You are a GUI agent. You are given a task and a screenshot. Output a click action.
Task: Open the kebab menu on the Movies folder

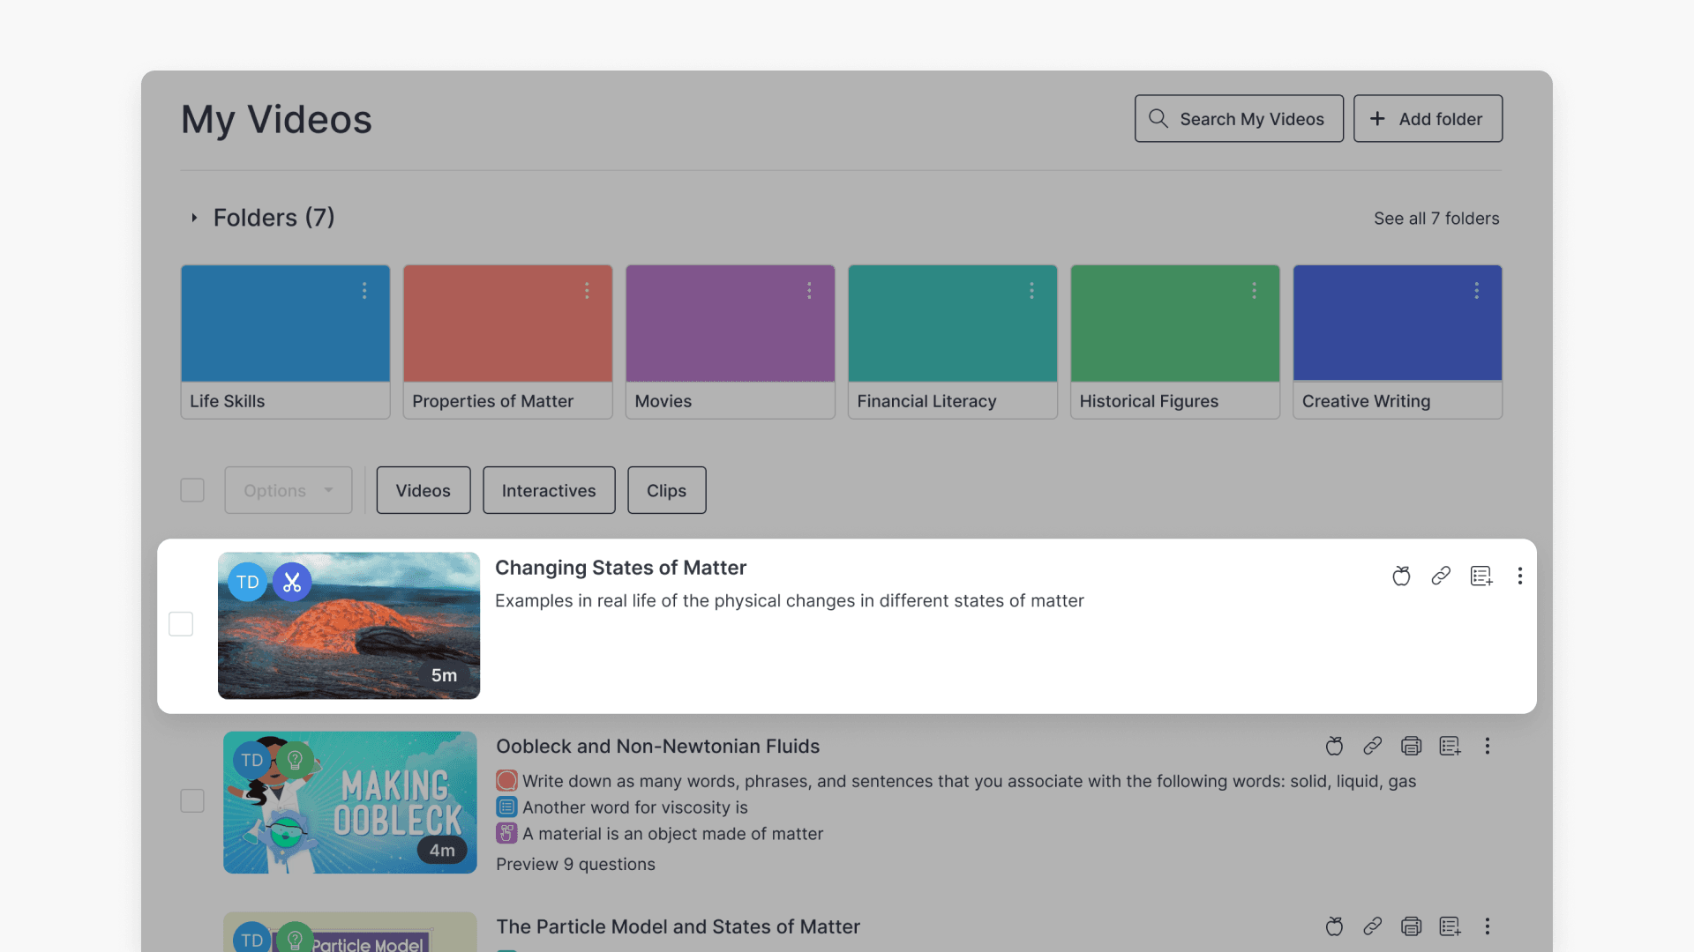tap(810, 290)
